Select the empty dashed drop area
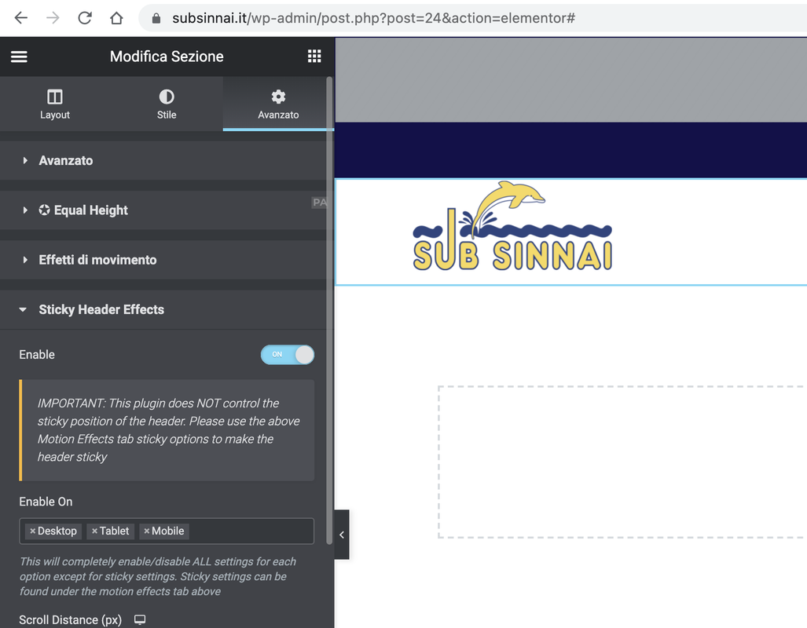Screen dimensions: 807x628 (622, 462)
